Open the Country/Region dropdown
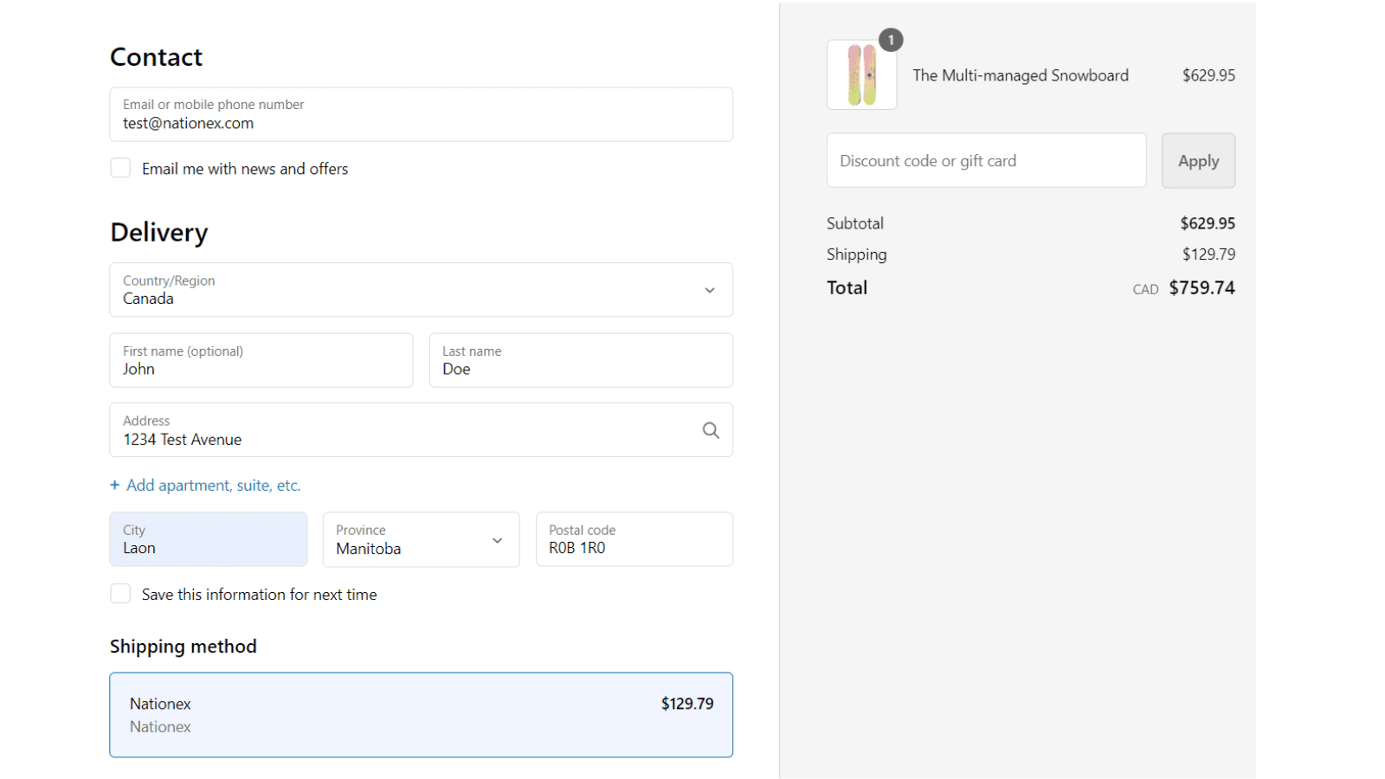 point(421,290)
